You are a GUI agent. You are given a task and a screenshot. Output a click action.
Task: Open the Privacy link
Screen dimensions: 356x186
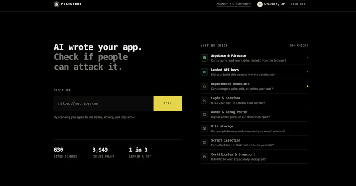pos(109,117)
